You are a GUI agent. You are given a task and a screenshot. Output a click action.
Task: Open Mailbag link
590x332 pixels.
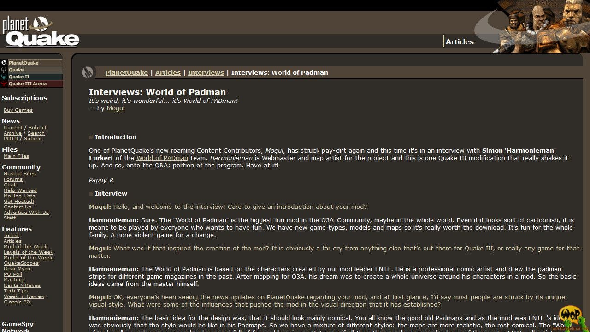coord(13,279)
